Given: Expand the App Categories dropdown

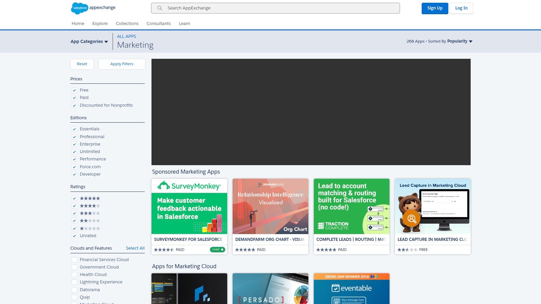Looking at the screenshot, I should point(89,42).
